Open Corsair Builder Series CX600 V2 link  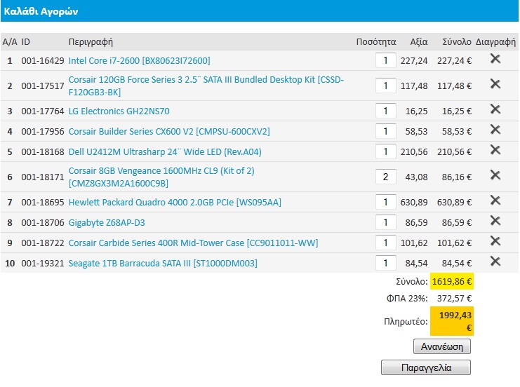coord(169,132)
